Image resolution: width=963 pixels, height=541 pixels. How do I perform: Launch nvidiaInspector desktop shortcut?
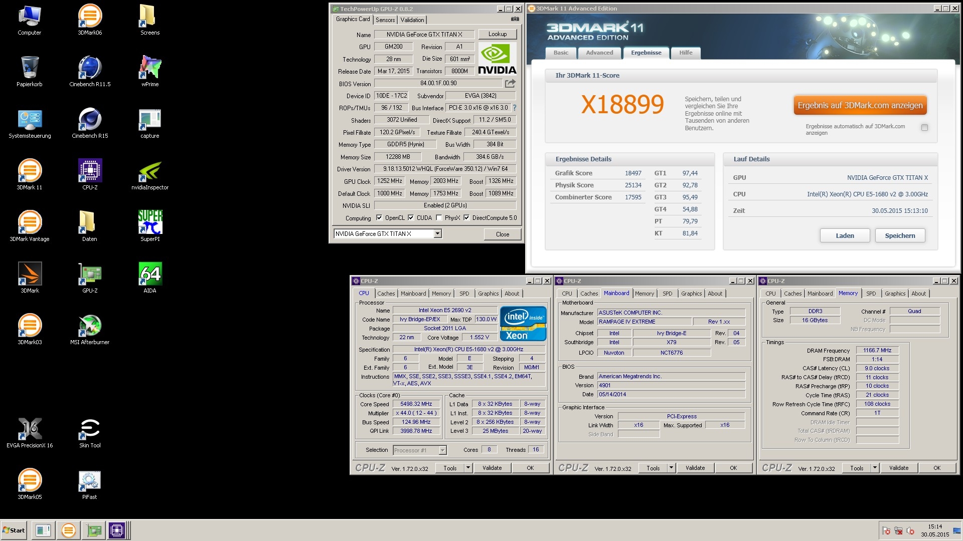click(150, 175)
